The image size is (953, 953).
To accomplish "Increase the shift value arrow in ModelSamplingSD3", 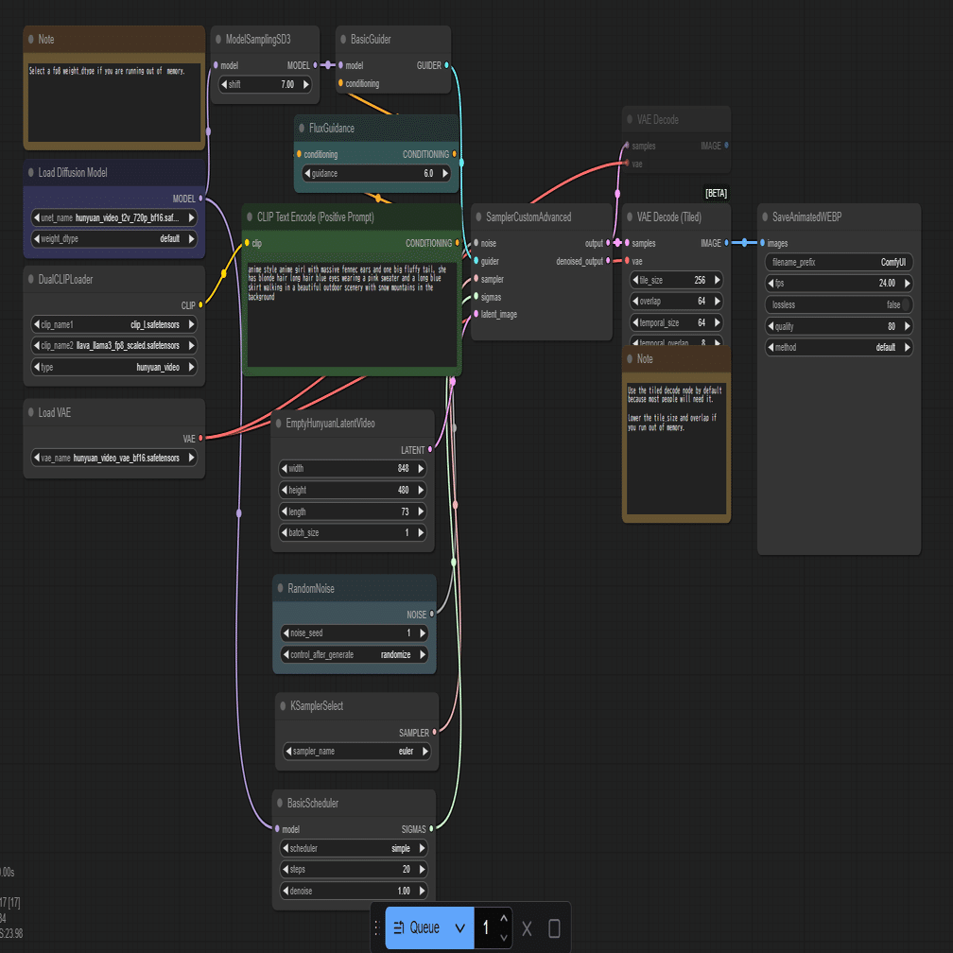I will [305, 84].
